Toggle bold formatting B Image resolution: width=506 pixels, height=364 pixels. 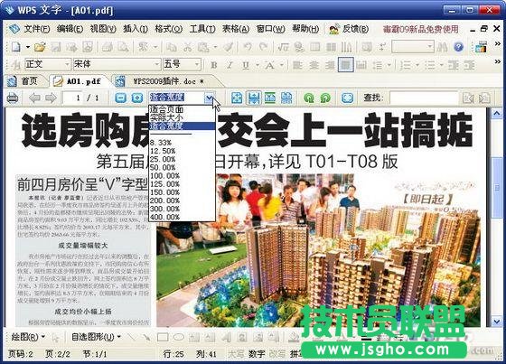(213, 65)
